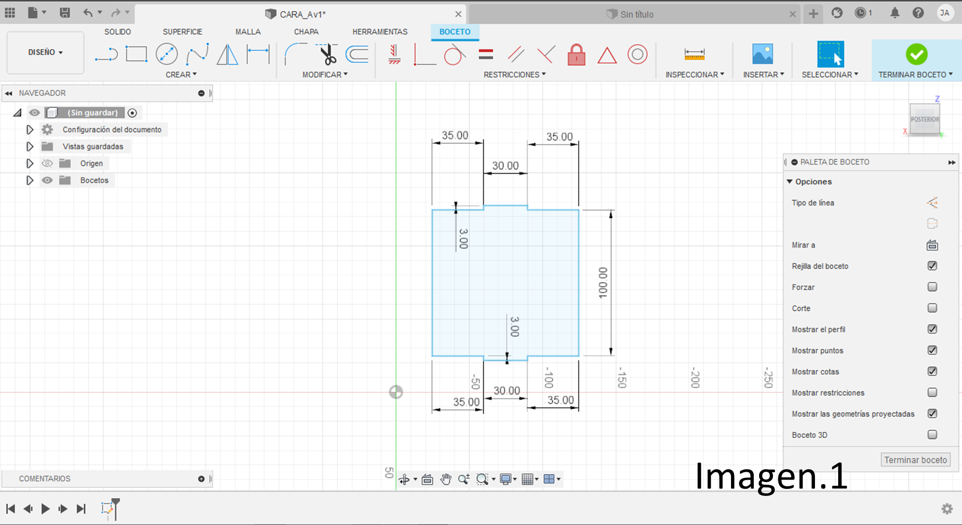Toggle Rejilla del boceto checkbox
This screenshot has width=962, height=525.
coord(932,266)
